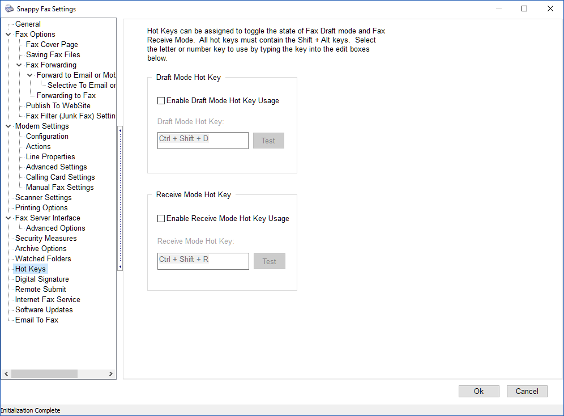Enable Receive Mode Hot Key Usage checkbox
Screen dimensions: 564x416
161,219
